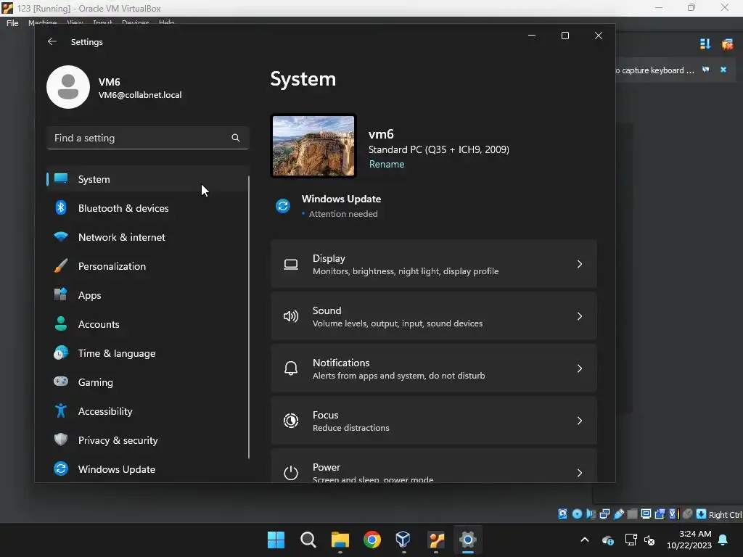Open the Settings app taskbar icon
This screenshot has height=557, width=743.
click(467, 540)
